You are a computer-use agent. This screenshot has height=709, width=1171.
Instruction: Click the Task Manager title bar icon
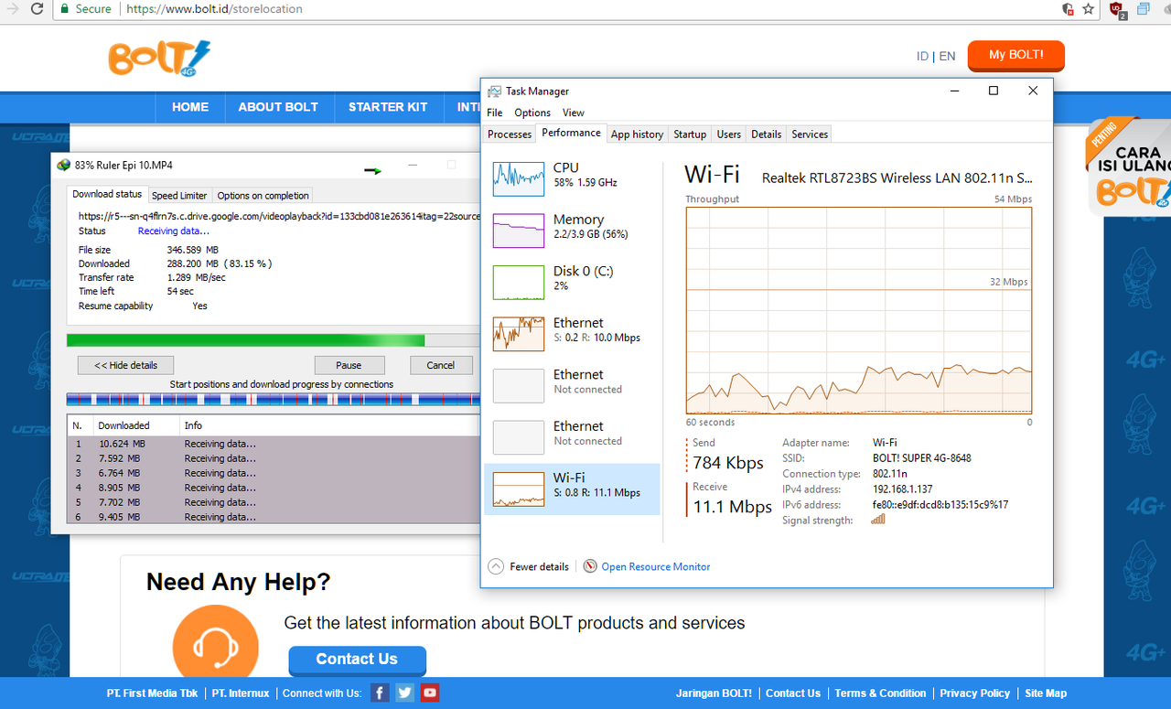(494, 91)
